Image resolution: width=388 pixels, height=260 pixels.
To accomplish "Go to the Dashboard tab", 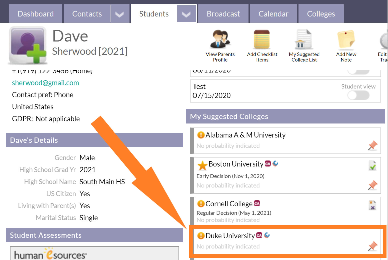I will 35,14.
